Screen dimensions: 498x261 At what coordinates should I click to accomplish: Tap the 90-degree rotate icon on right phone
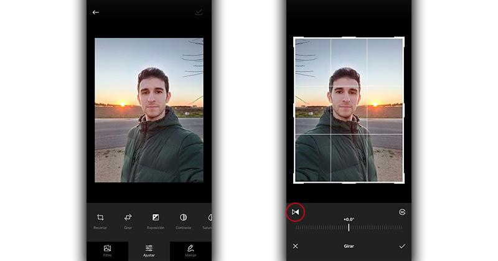tap(402, 212)
